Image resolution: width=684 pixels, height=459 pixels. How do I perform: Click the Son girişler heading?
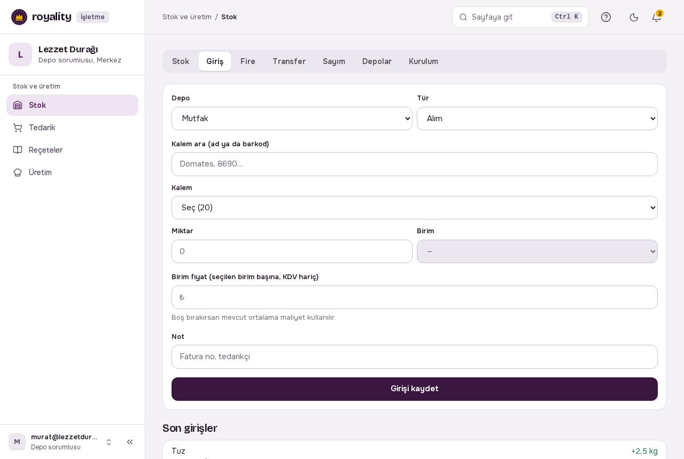190,428
